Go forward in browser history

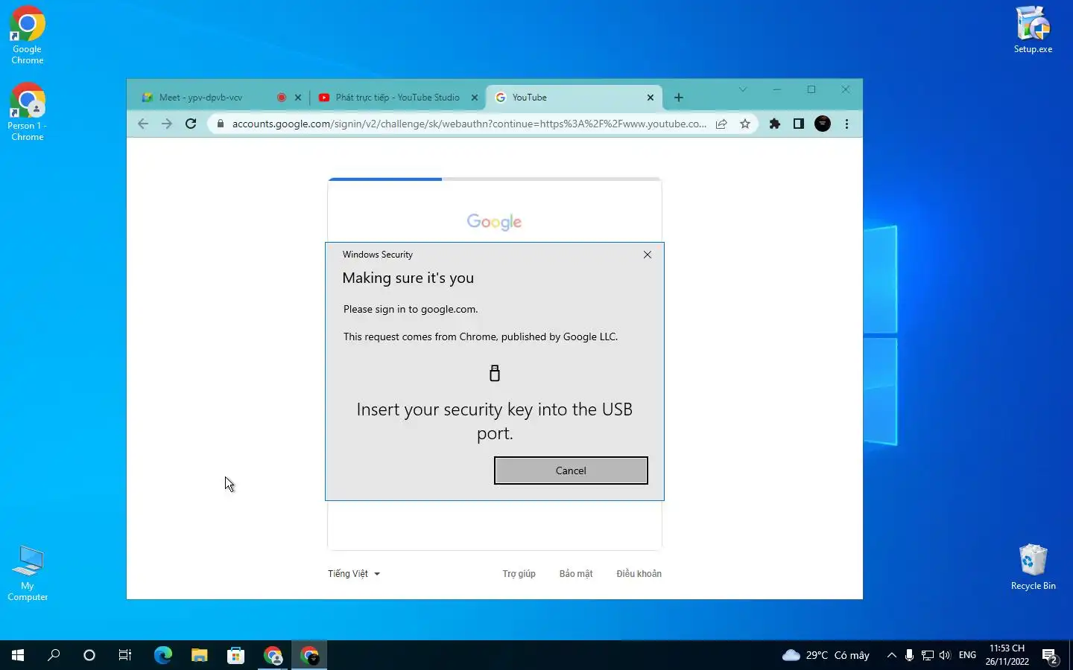click(x=167, y=124)
